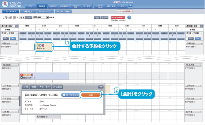Click the print icon button above schedule
This screenshot has height=125, width=205.
[104, 18]
